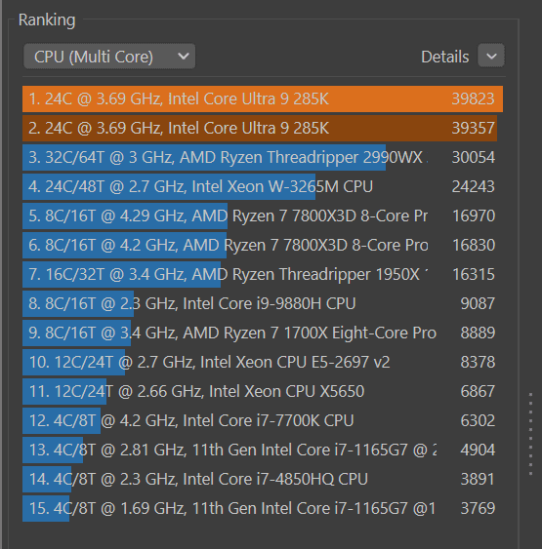Select the Xeon W-3265M ranking row
The height and width of the screenshot is (549, 542).
tap(263, 186)
